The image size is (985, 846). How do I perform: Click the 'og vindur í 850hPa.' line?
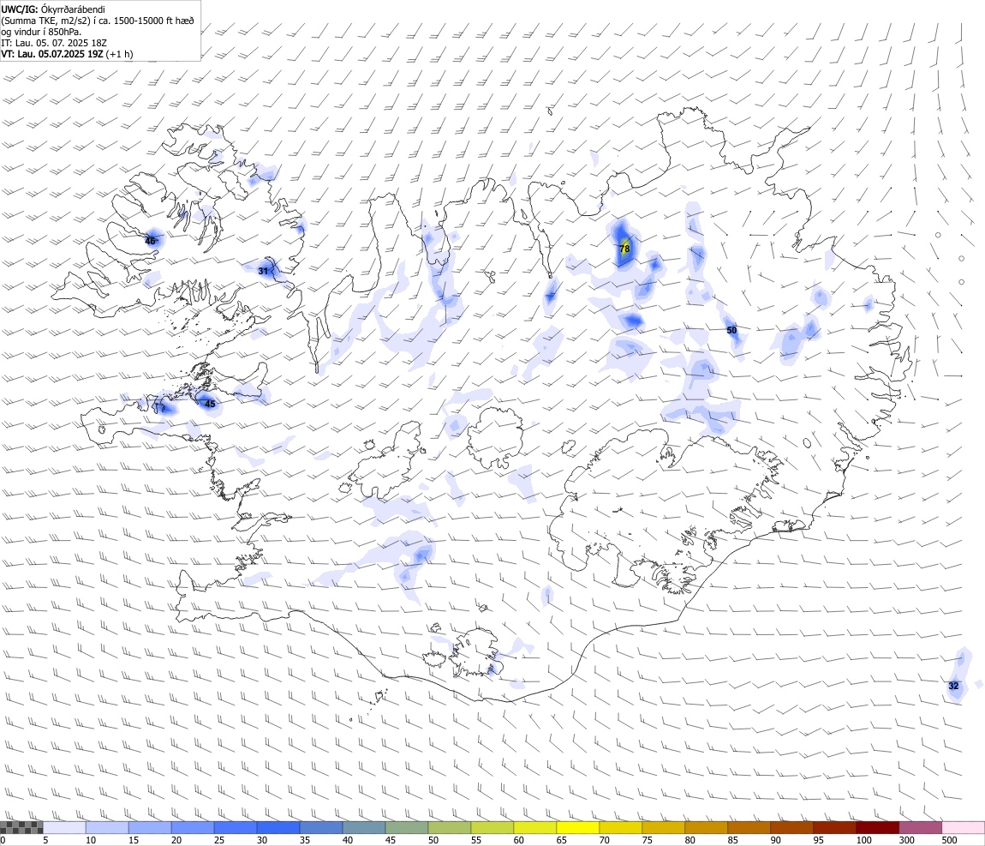pos(41,32)
